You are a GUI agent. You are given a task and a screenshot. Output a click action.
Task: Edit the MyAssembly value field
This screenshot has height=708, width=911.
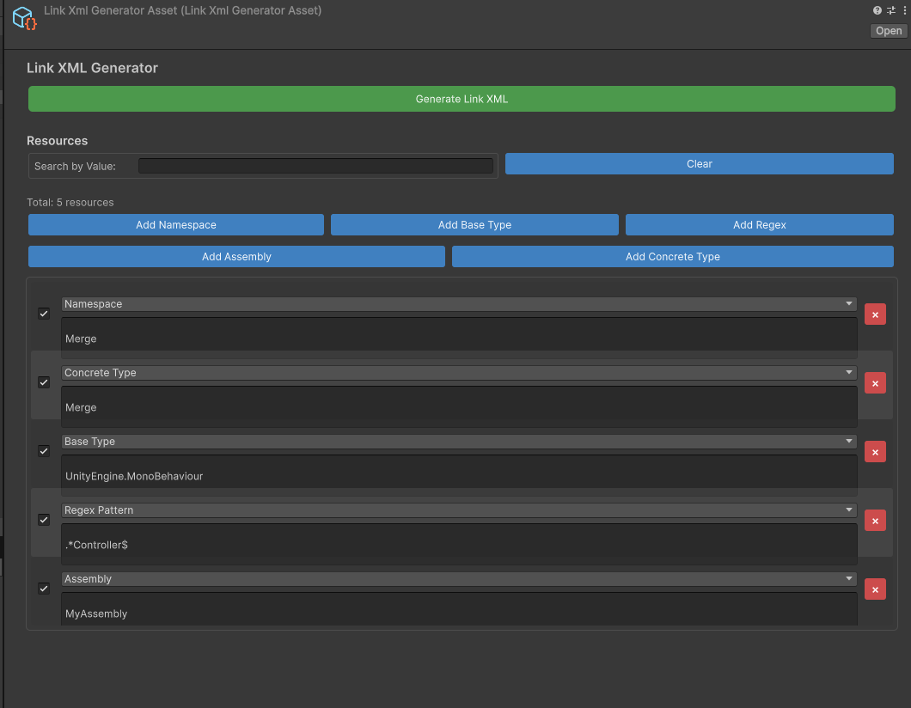tap(459, 609)
